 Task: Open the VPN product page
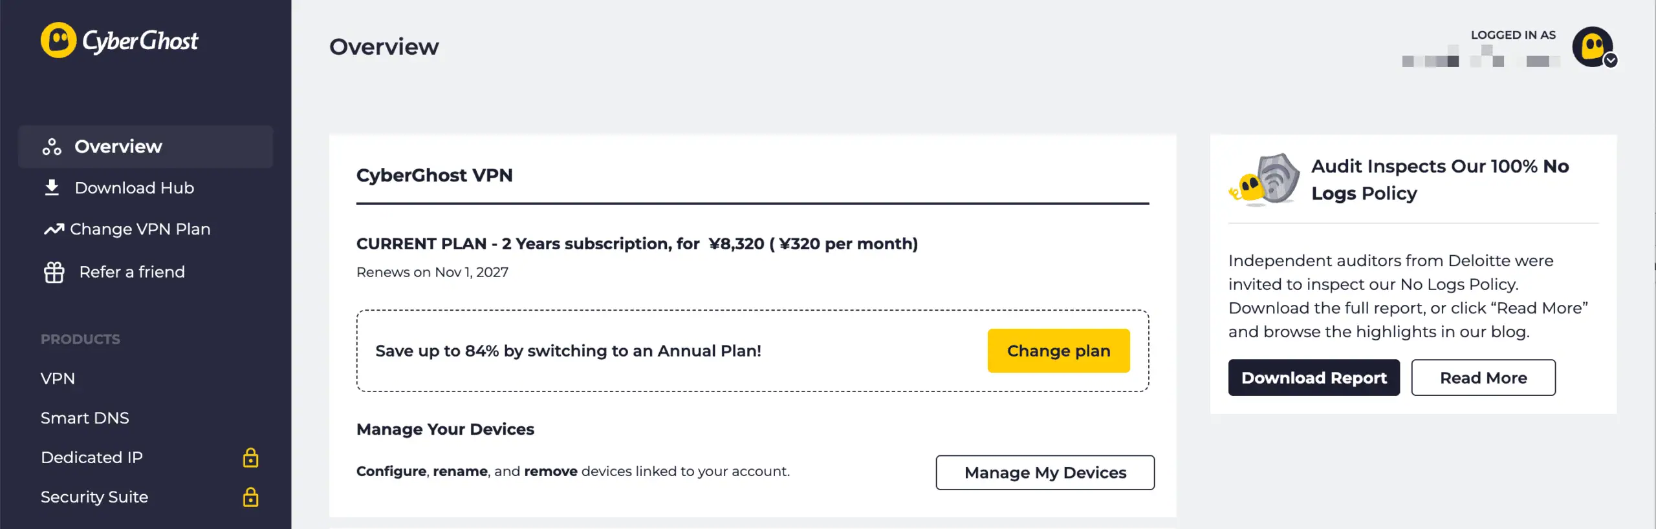click(x=58, y=379)
